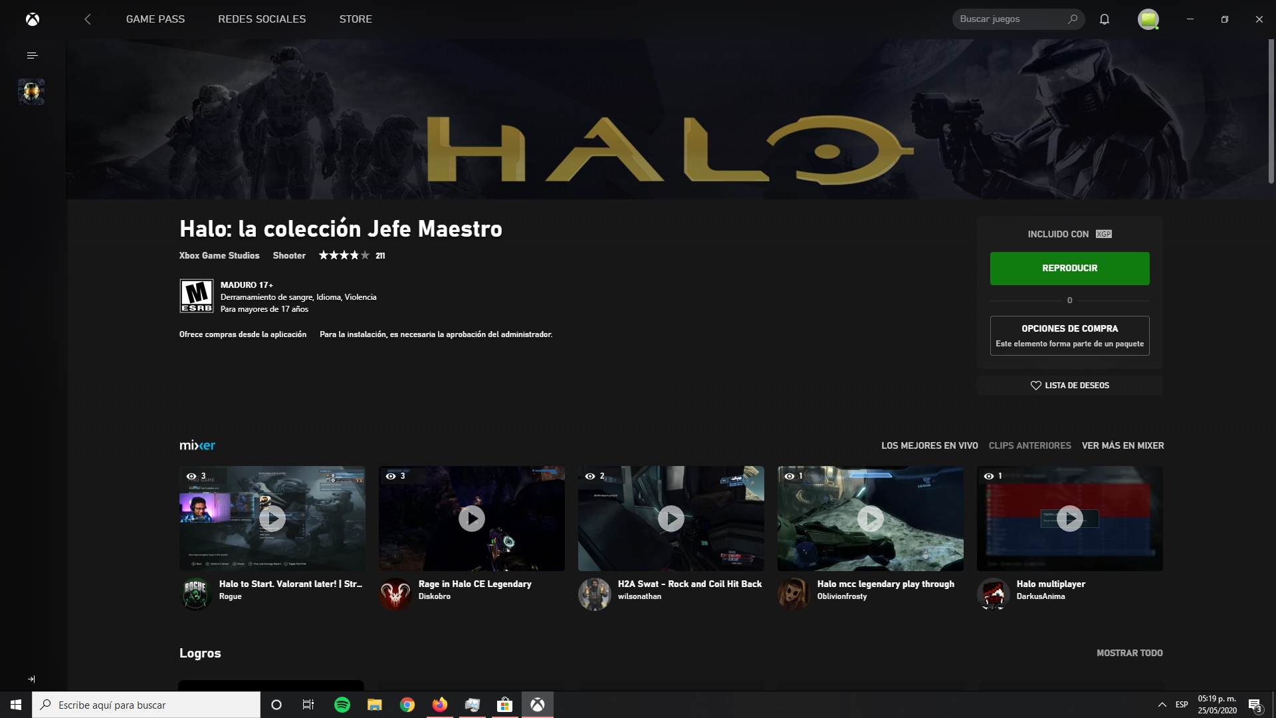The image size is (1276, 718).
Task: Select LOS MEJORES EN VIVO tab
Action: [929, 445]
